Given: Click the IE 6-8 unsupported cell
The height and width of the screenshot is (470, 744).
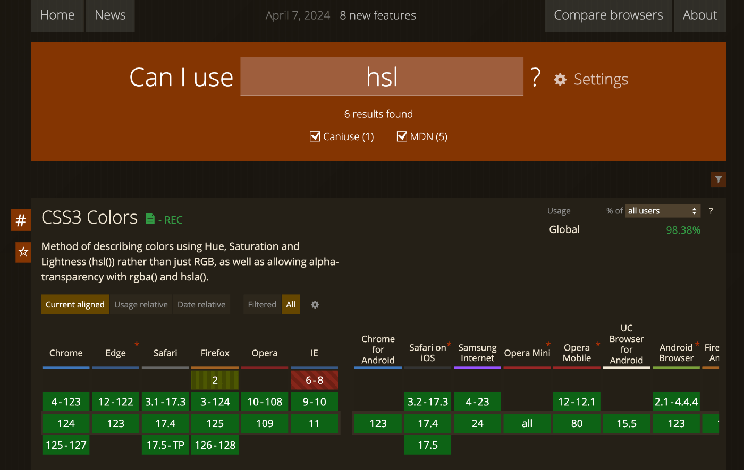Looking at the screenshot, I should point(315,380).
